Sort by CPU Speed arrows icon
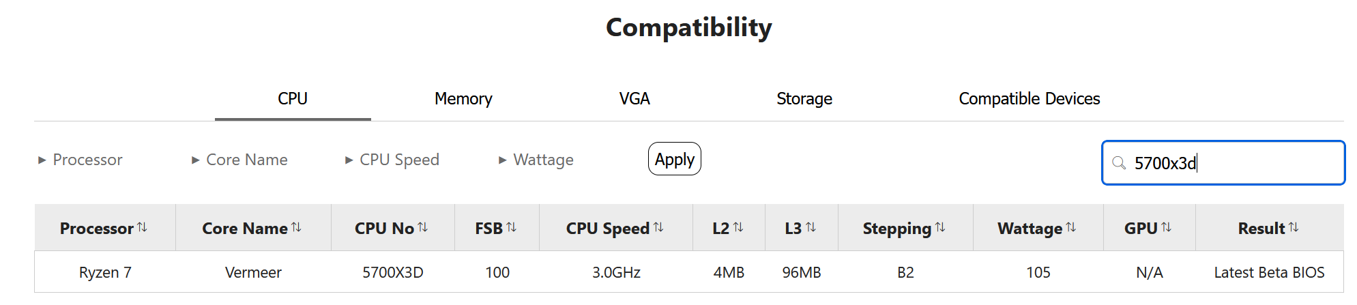1357x305 pixels. coord(658,227)
